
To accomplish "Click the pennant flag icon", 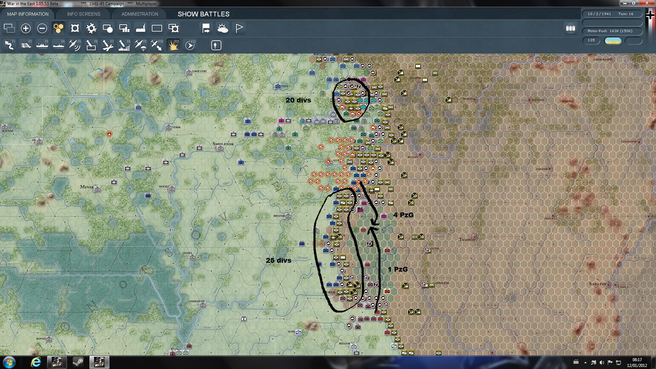I will [x=239, y=28].
